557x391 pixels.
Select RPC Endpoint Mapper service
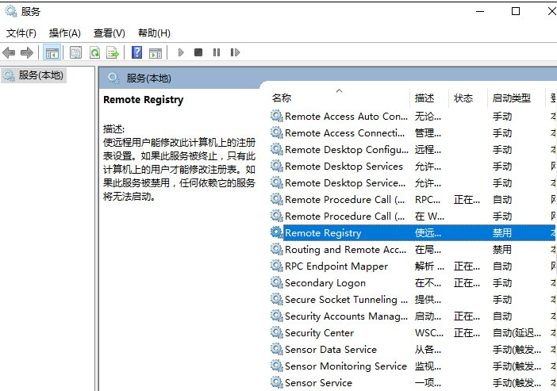[x=336, y=266]
